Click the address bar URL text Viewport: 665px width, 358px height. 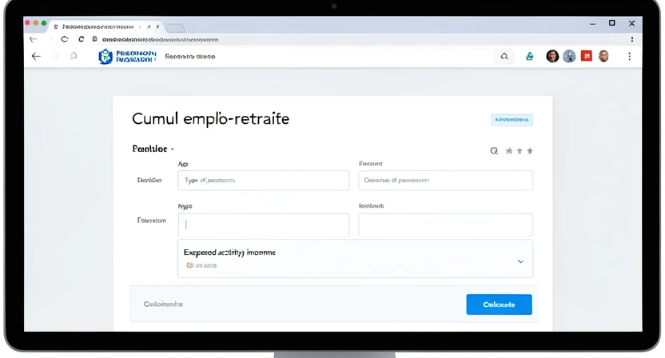click(x=161, y=39)
